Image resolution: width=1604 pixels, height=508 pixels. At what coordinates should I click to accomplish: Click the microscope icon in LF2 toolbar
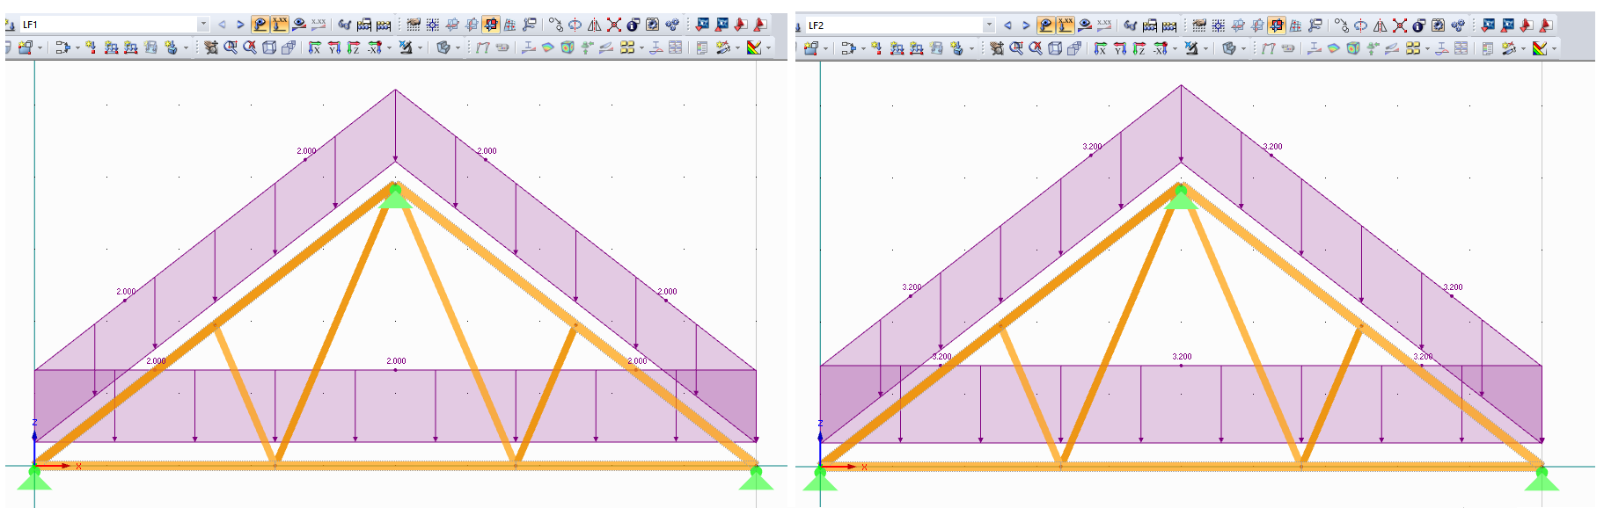(x=1191, y=47)
